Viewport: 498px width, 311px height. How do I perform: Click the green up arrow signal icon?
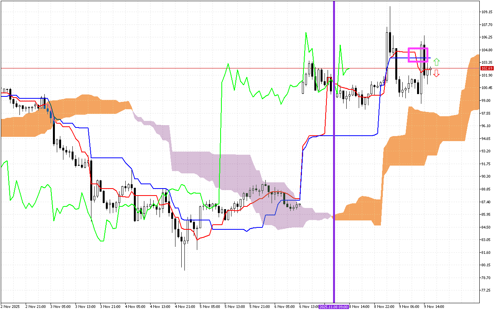(x=437, y=61)
